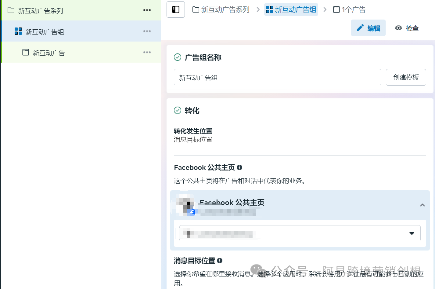
Task: Focus the 广告组名称 input field
Action: point(278,77)
